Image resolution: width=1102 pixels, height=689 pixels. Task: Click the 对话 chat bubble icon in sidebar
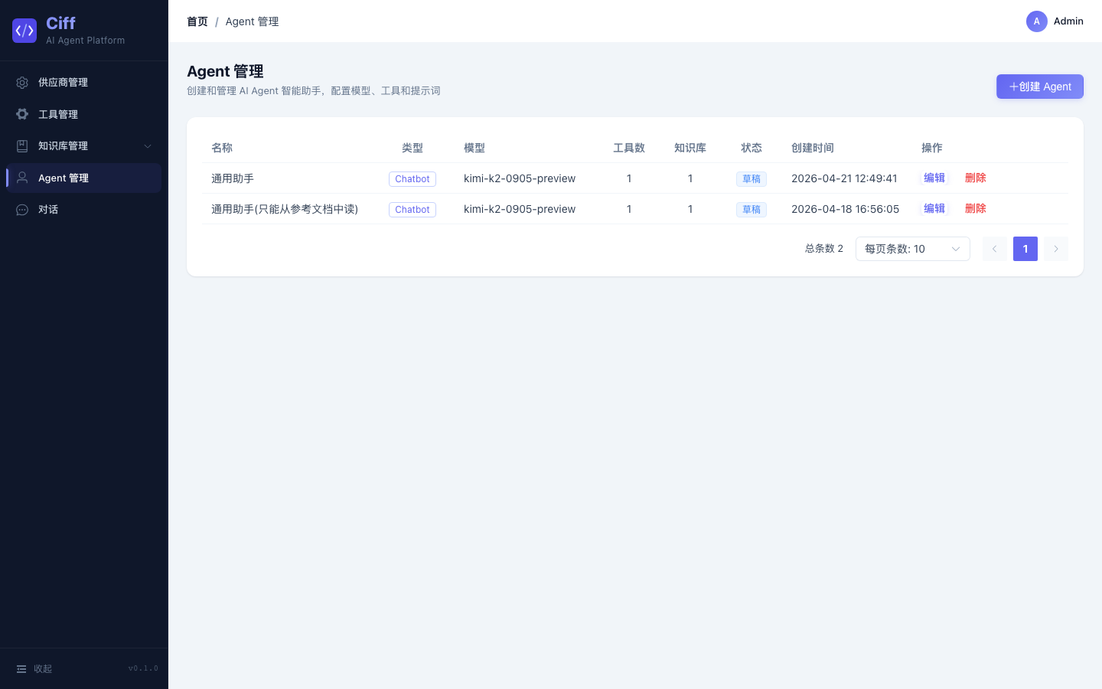[22, 210]
